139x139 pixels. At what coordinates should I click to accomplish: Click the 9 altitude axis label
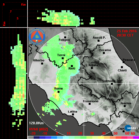pyautogui.click(x=4, y=4)
